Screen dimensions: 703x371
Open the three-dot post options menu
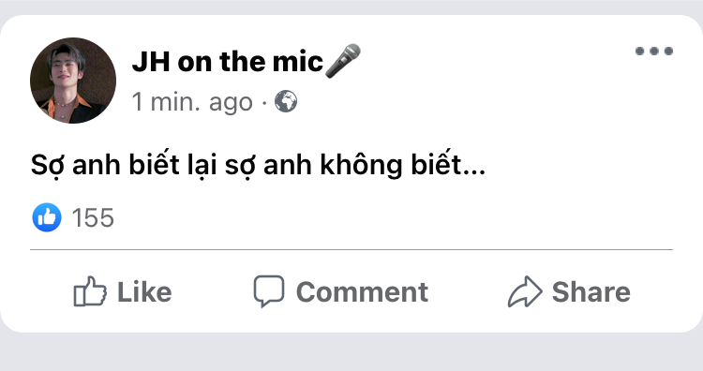[654, 52]
